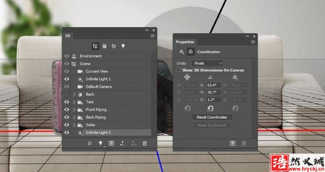The height and width of the screenshot is (172, 325).
Task: Select the Properties tab
Action: [185, 42]
